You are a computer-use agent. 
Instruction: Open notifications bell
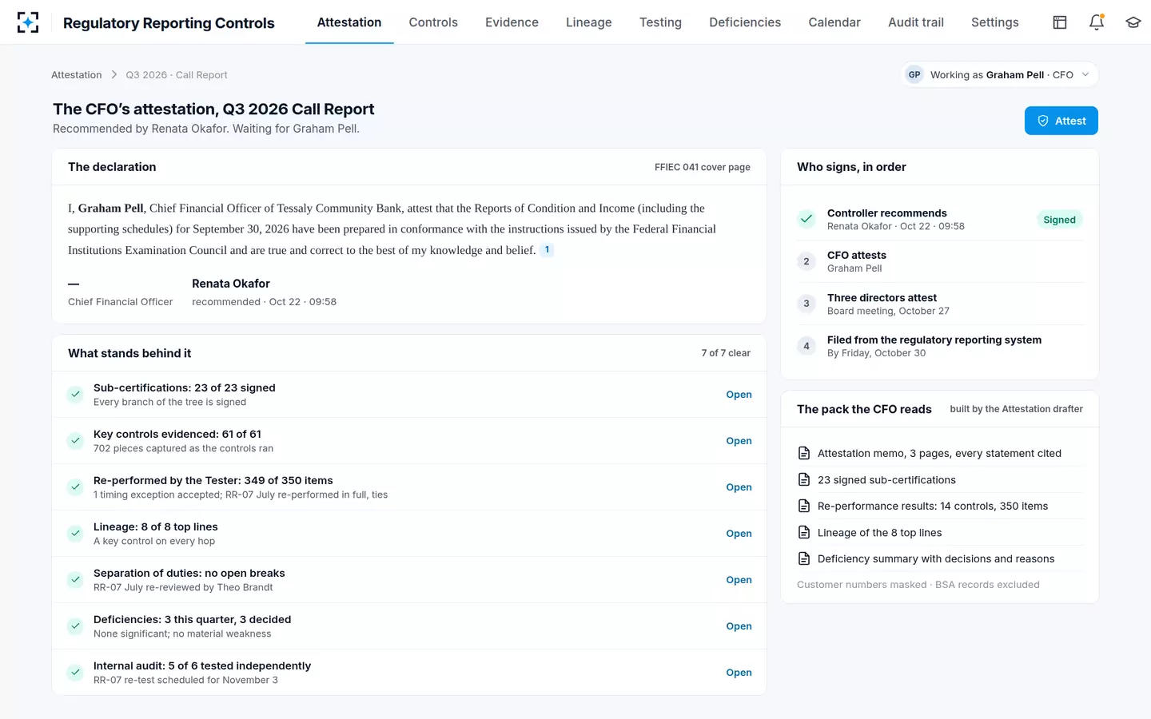[1097, 22]
